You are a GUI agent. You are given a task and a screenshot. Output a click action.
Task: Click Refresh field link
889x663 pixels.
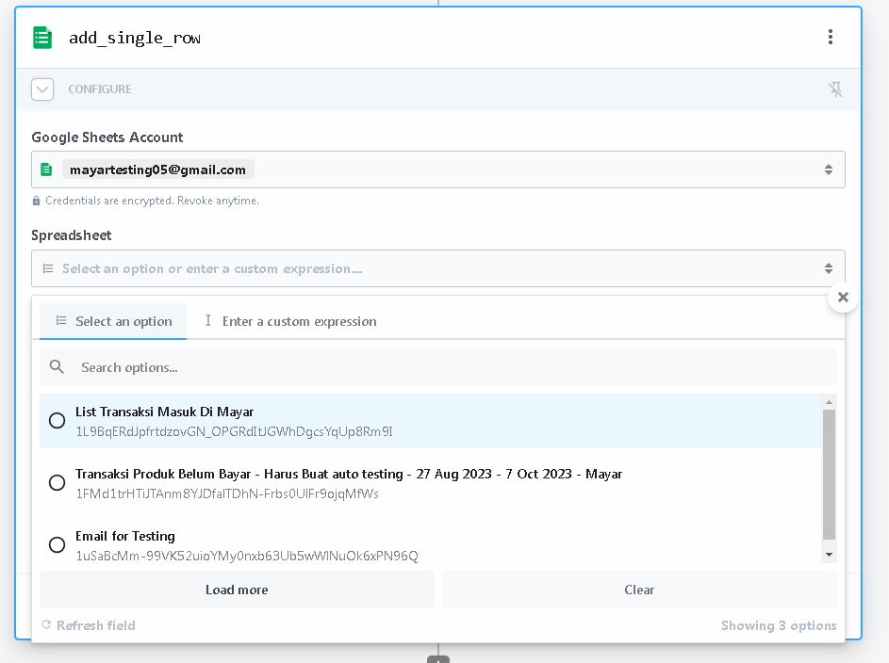click(89, 625)
